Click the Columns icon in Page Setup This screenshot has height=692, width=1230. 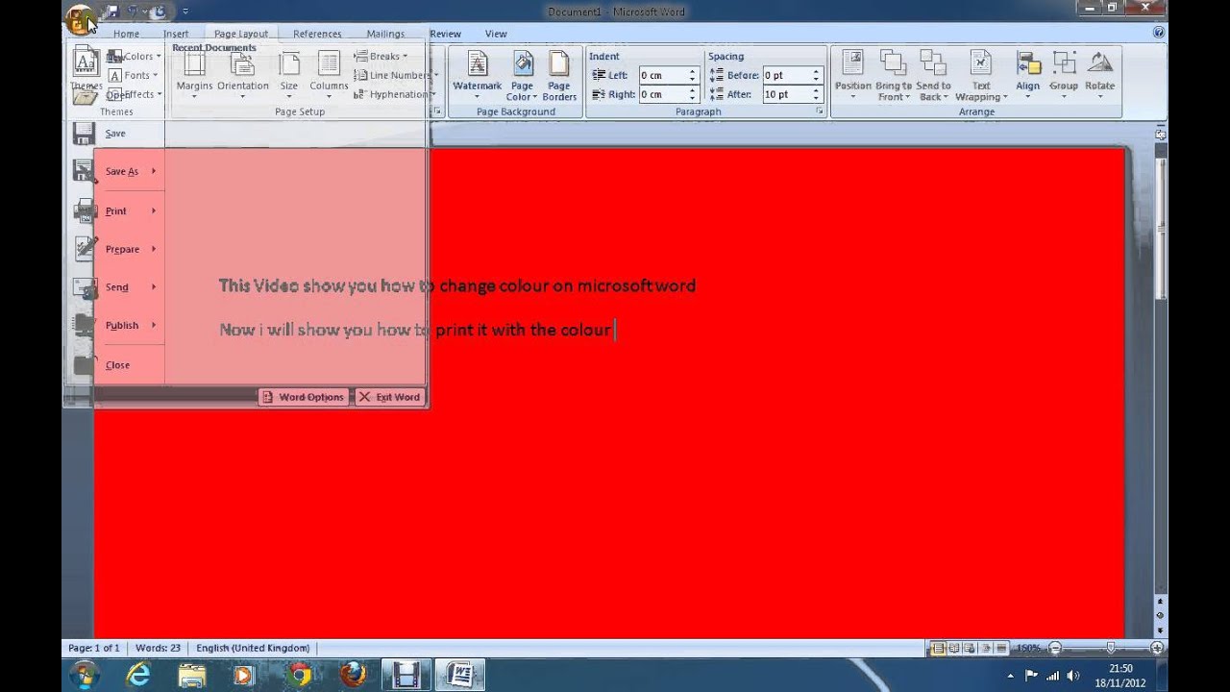(329, 63)
